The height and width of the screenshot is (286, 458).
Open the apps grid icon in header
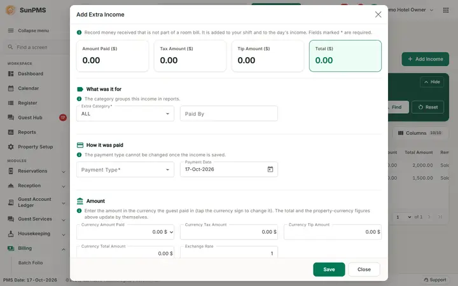tap(446, 10)
